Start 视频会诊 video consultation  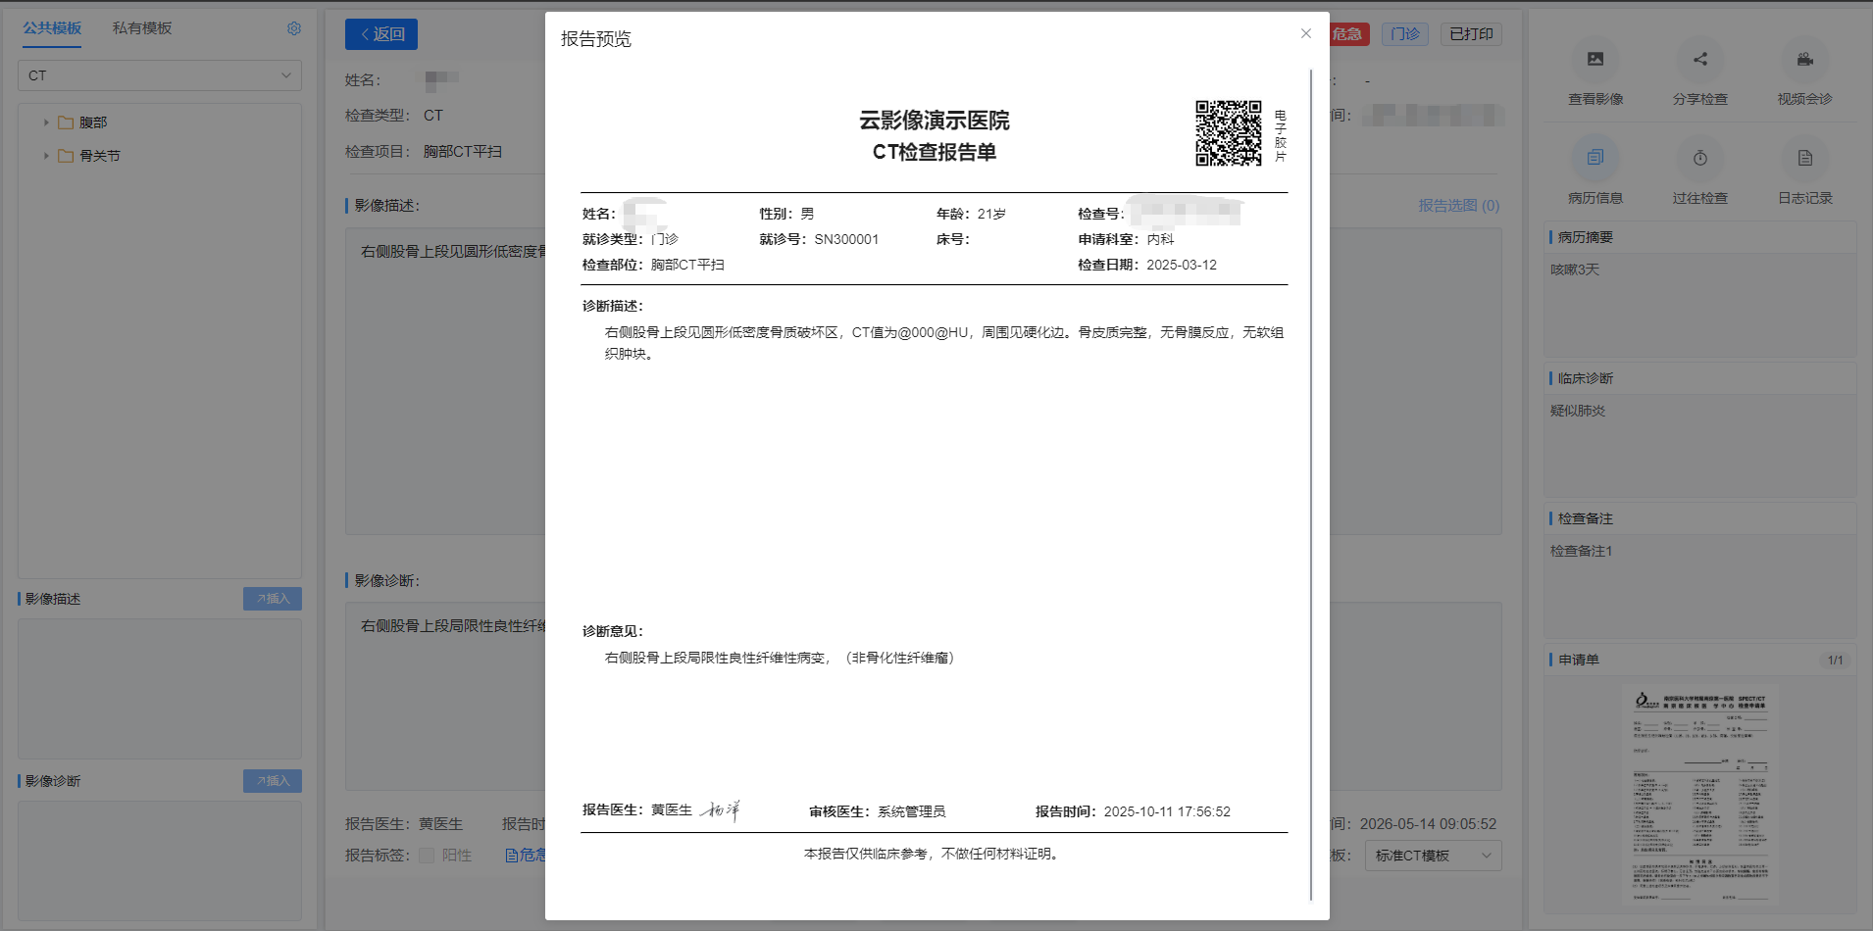coord(1804,60)
